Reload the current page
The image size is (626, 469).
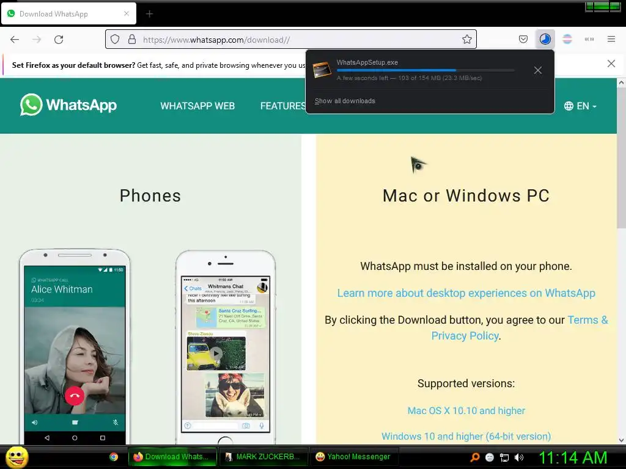59,40
